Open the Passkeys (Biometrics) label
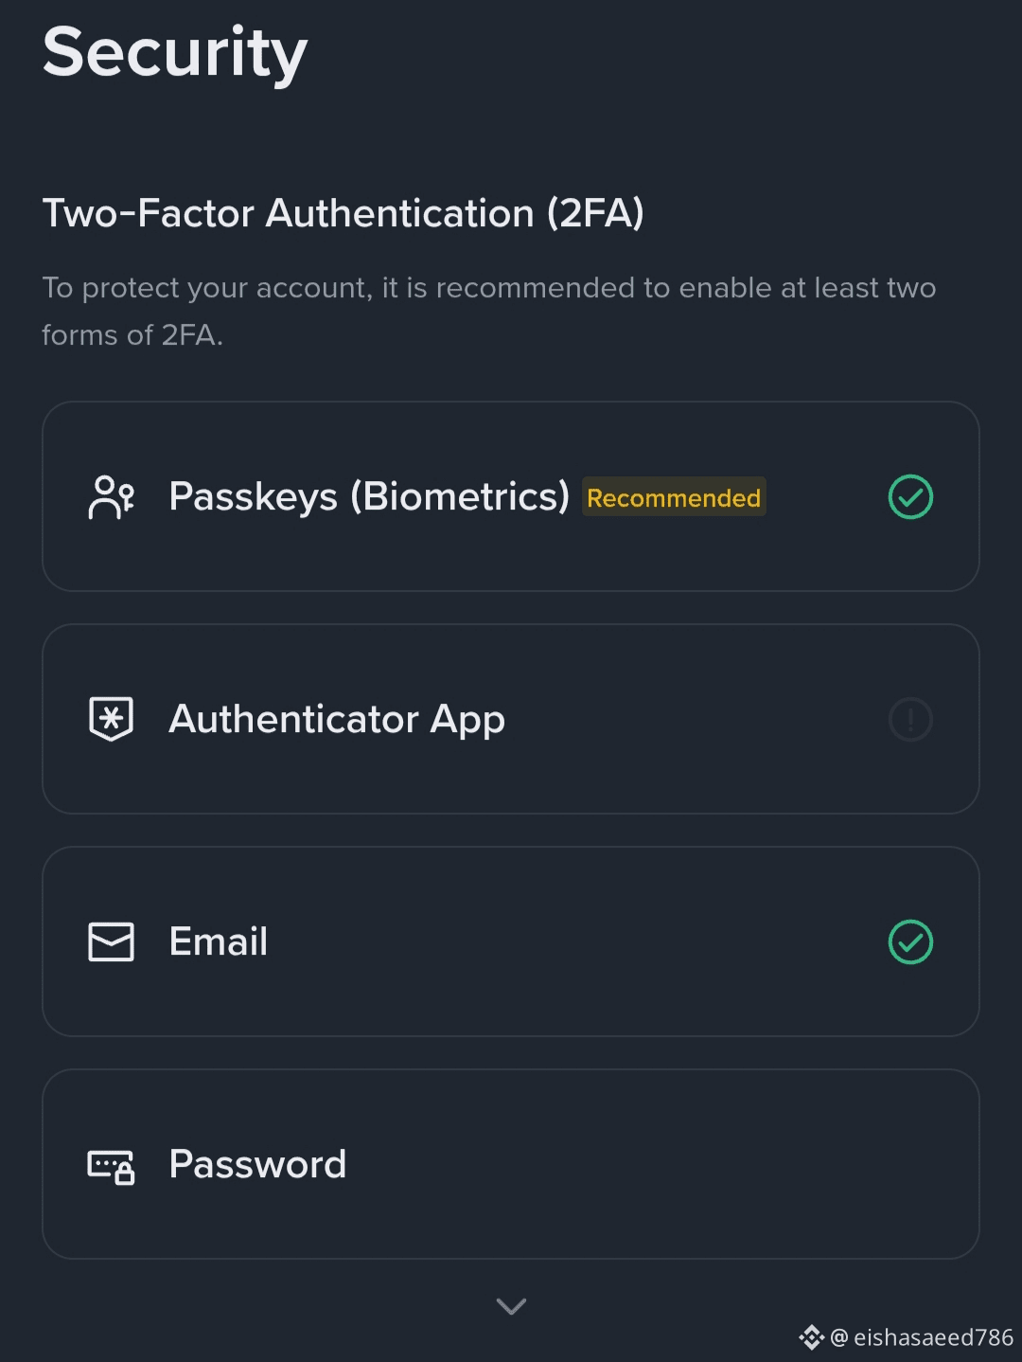 [368, 496]
